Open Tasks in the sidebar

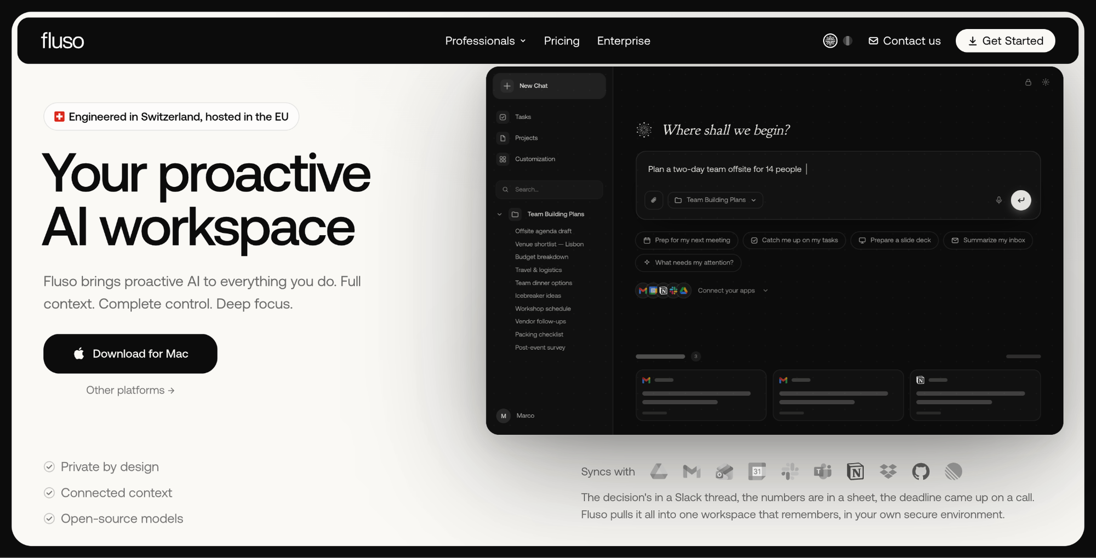(x=523, y=117)
